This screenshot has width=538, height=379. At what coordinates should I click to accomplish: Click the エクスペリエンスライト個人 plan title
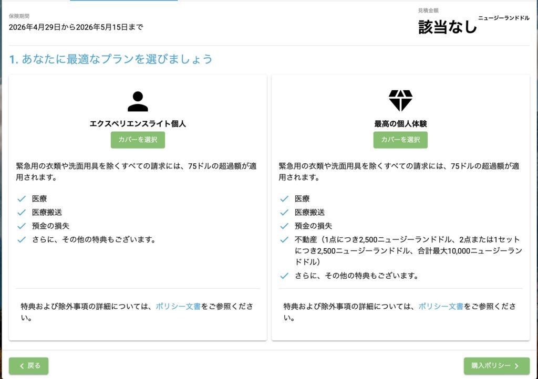click(x=138, y=124)
